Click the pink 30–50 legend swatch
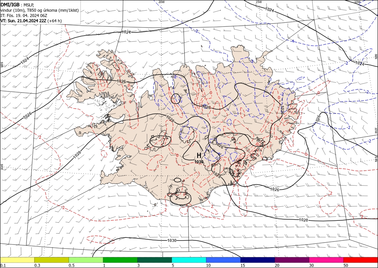Viewport: 378px width, 268px height. point(327,260)
